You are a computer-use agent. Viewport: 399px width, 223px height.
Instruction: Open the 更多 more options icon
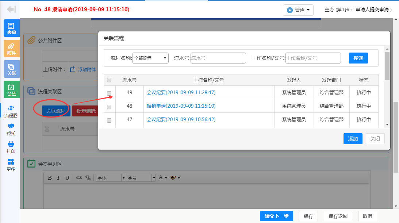click(x=11, y=165)
